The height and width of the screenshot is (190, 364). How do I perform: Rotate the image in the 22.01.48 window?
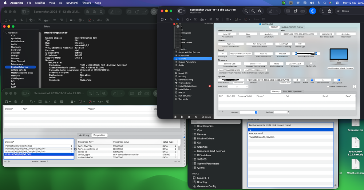tap(296, 11)
